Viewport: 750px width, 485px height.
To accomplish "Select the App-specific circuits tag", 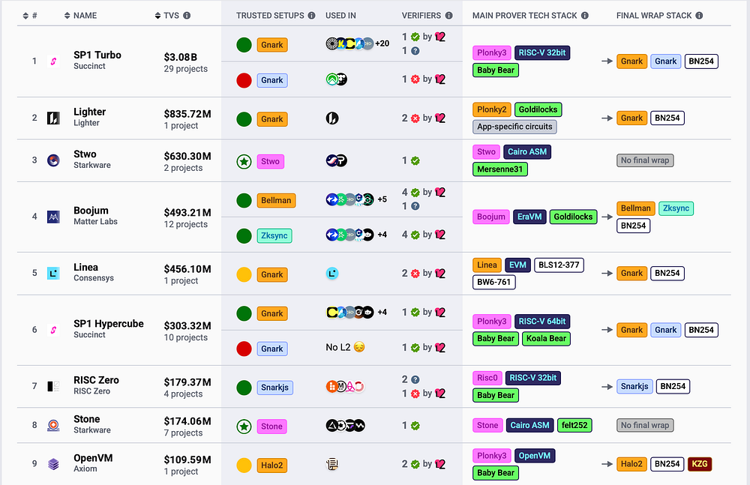I will (x=514, y=127).
